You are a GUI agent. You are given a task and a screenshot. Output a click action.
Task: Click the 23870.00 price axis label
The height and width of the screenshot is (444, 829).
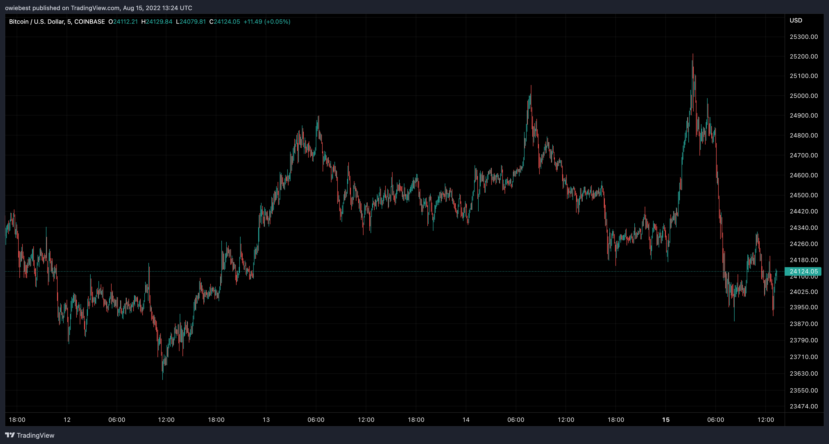point(804,324)
